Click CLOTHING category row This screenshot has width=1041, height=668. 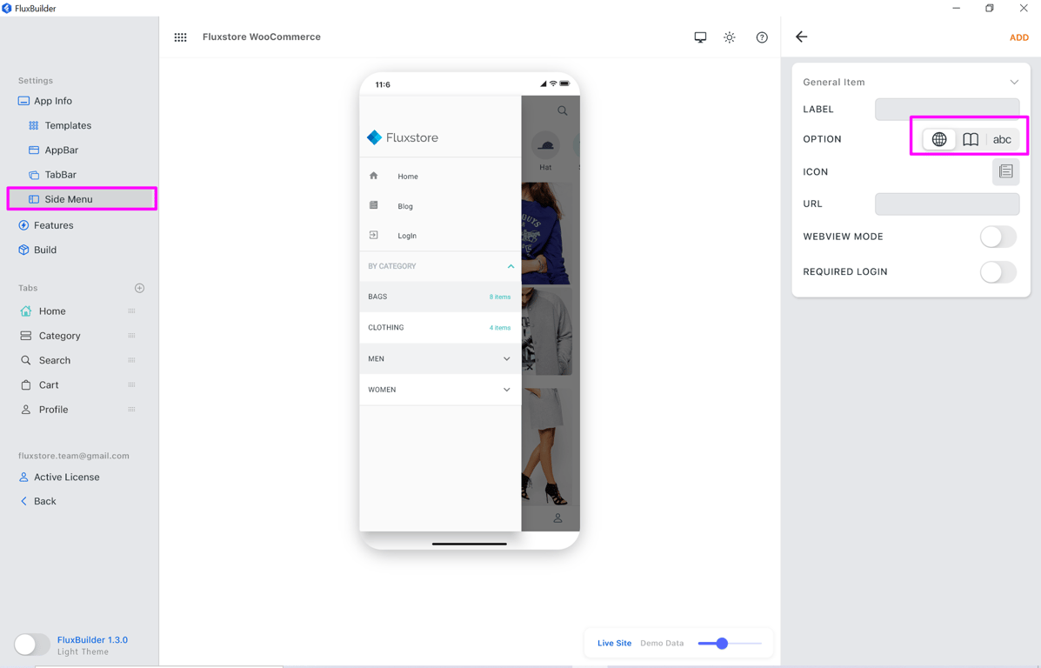pyautogui.click(x=440, y=328)
